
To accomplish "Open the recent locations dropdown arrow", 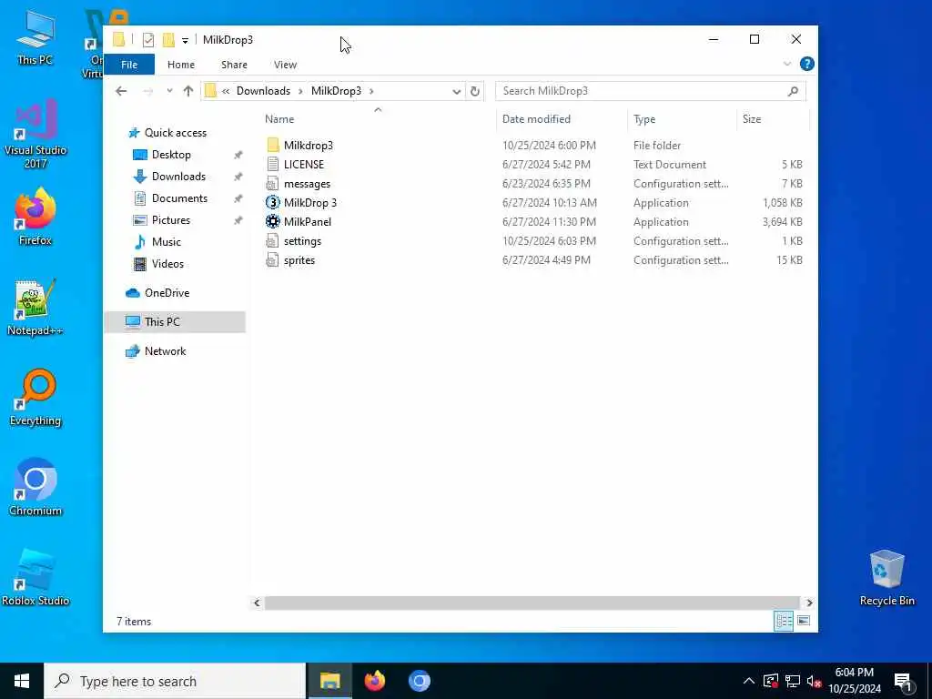I will (x=169, y=91).
